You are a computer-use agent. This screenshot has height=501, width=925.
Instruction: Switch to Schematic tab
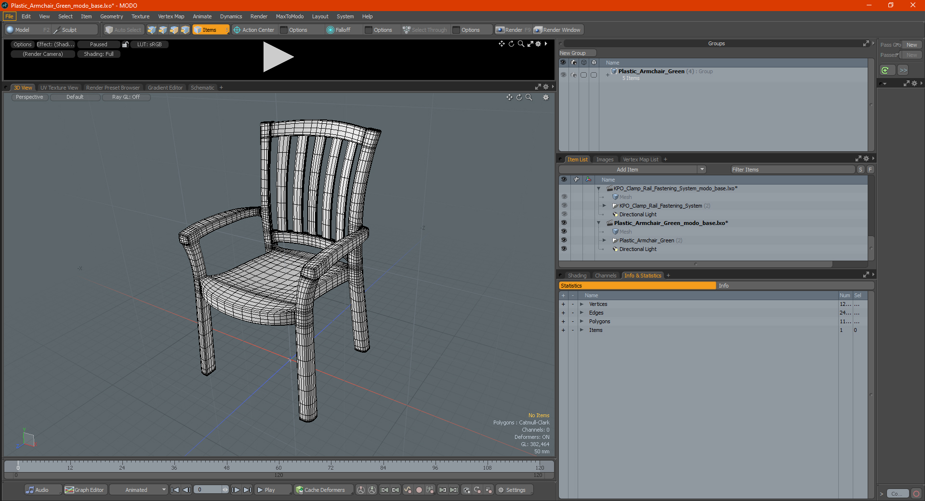point(202,88)
